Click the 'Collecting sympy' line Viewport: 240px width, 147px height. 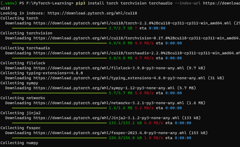pos(19,83)
